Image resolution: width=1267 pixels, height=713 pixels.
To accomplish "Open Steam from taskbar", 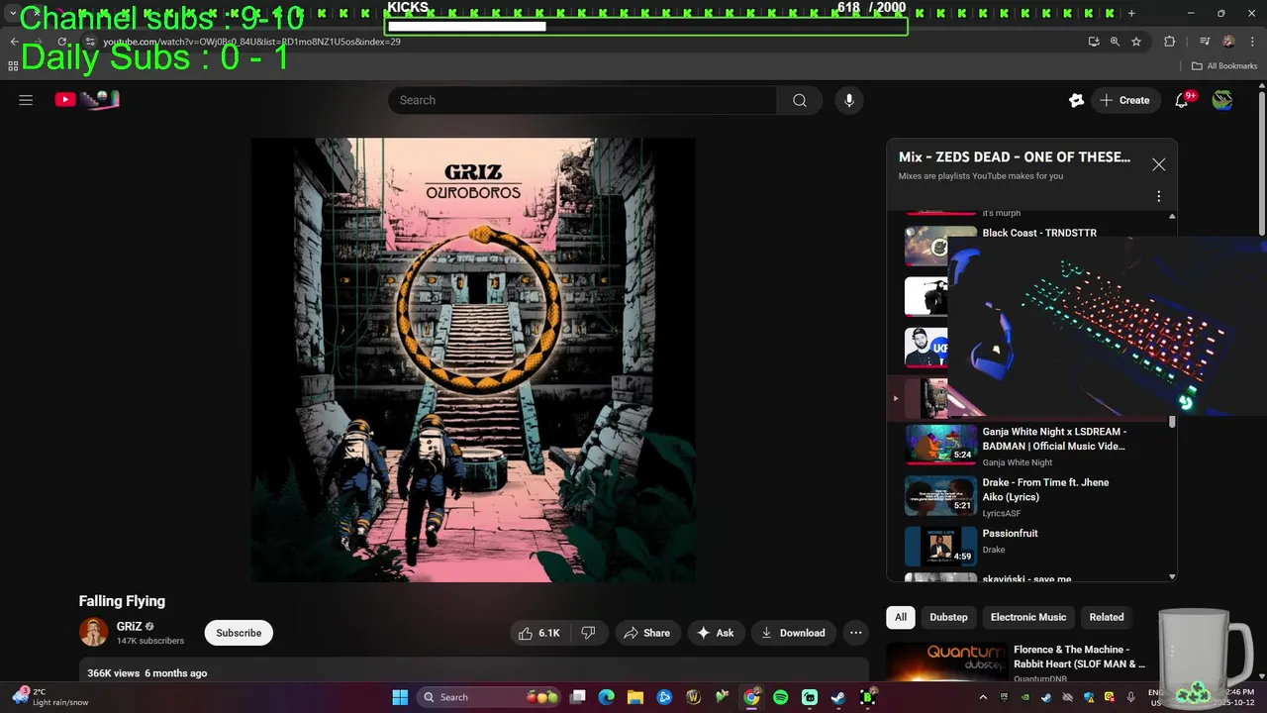I will [838, 697].
